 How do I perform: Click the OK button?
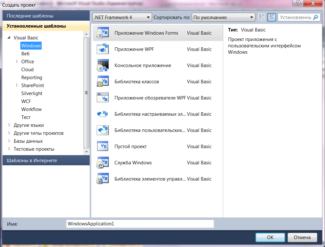[270, 237]
